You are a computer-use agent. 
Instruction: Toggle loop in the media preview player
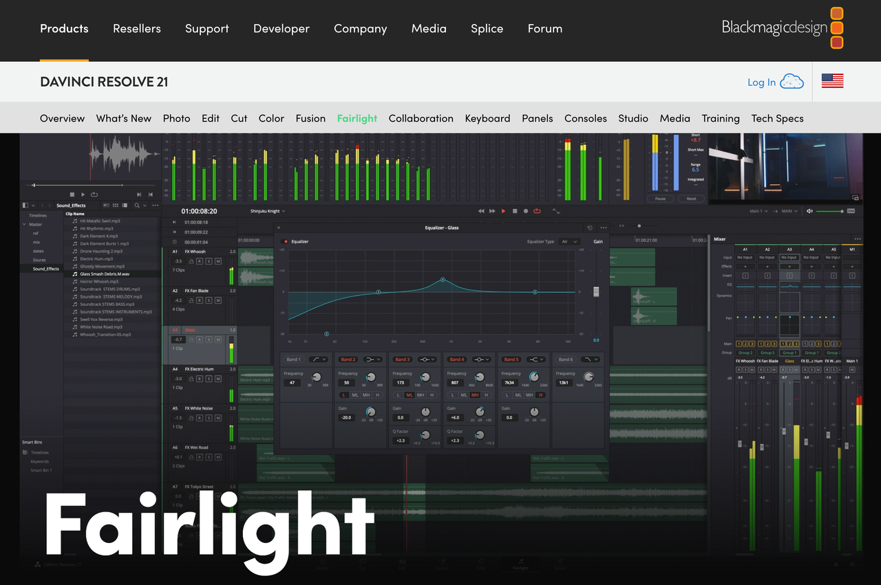pyautogui.click(x=94, y=195)
